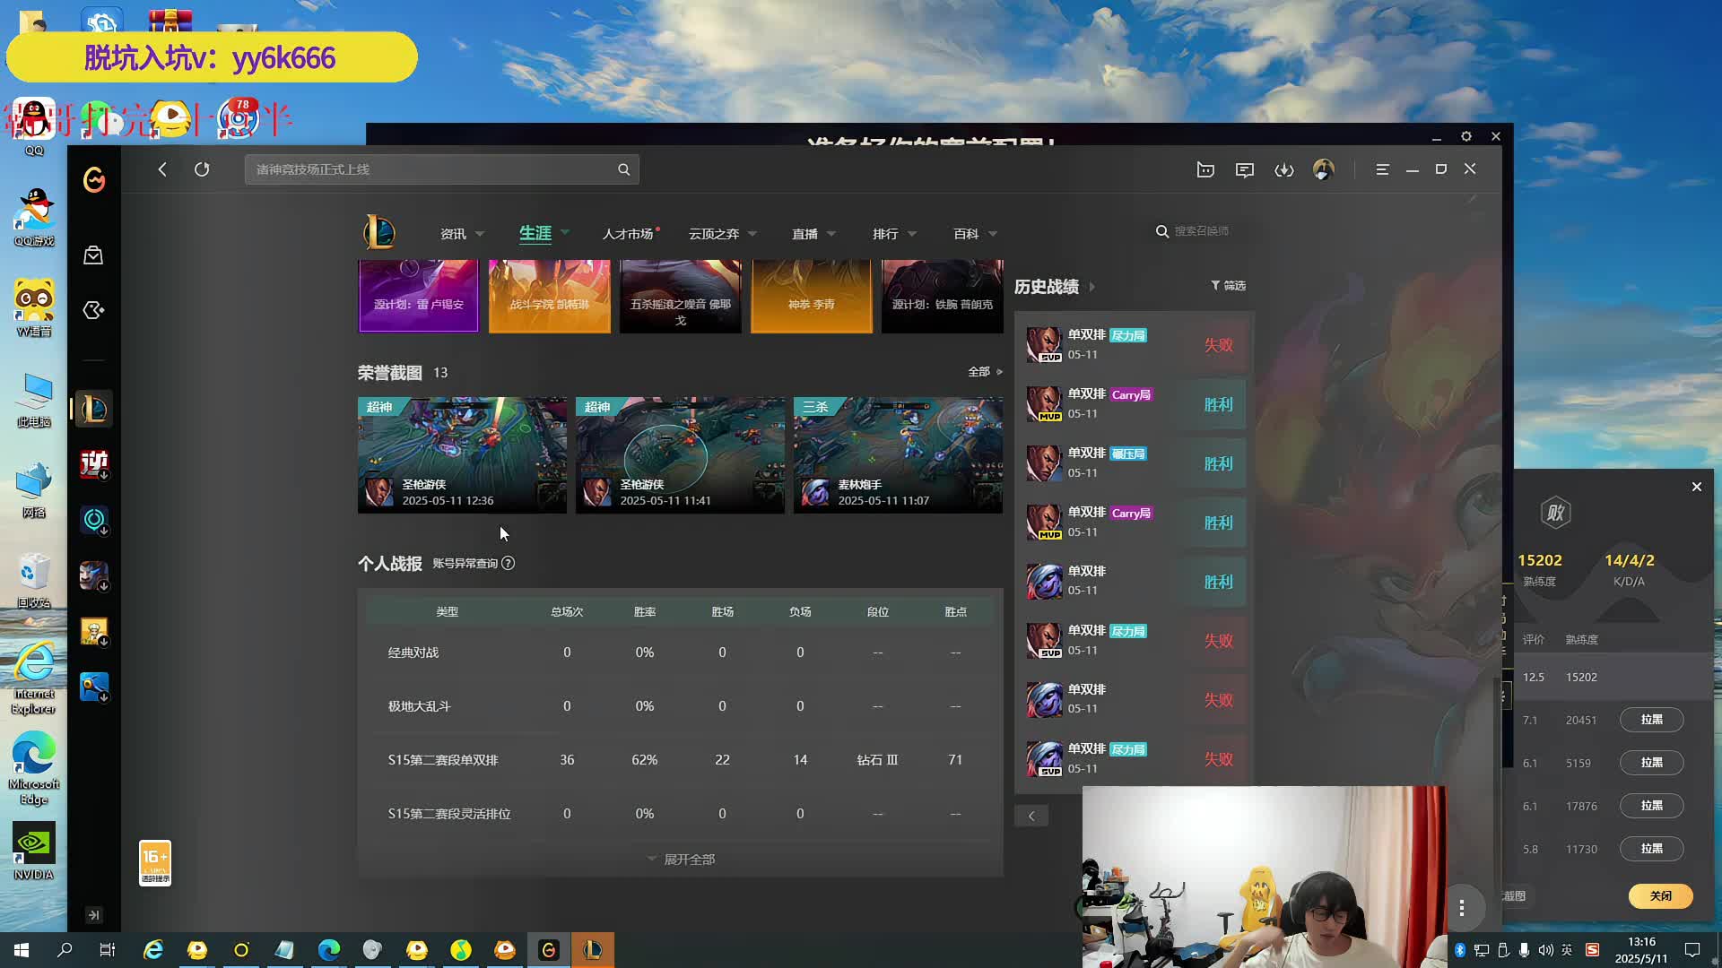Open the user avatar profile

pyautogui.click(x=1324, y=169)
